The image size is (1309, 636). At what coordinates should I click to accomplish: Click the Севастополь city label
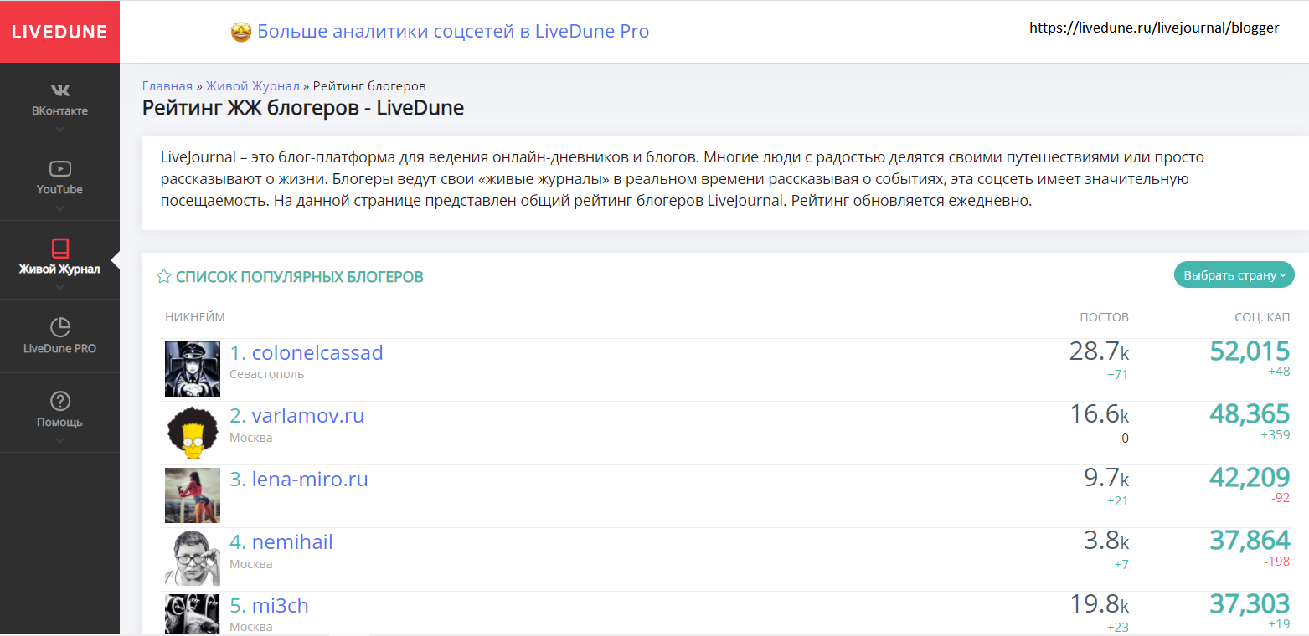(x=267, y=374)
